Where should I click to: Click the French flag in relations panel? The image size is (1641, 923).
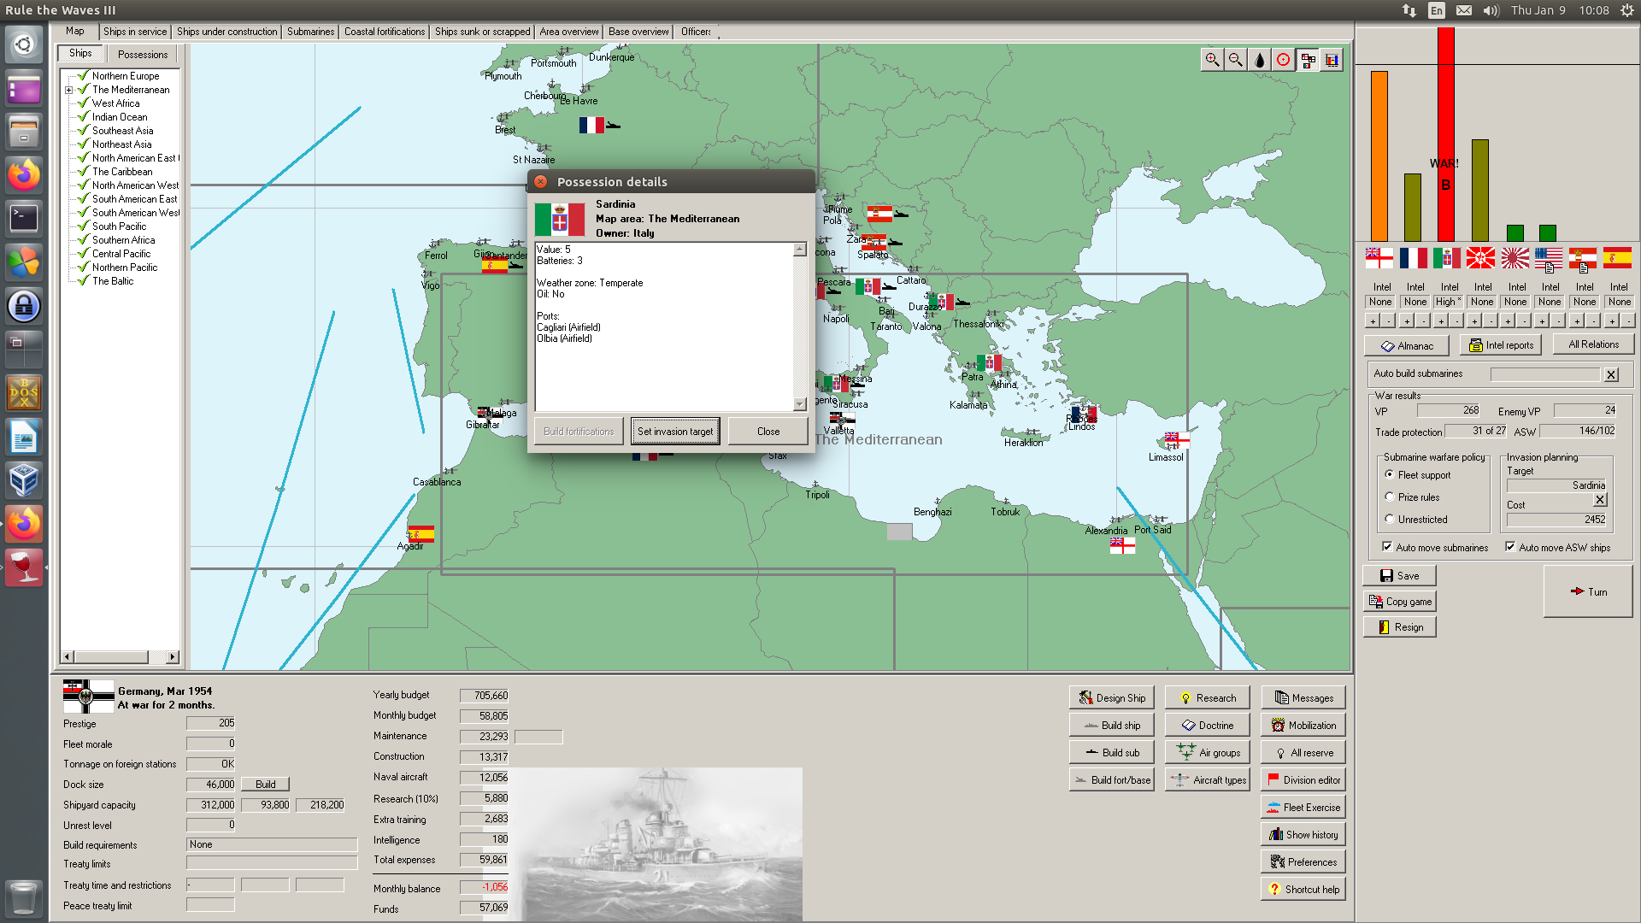tap(1414, 257)
